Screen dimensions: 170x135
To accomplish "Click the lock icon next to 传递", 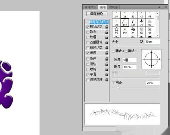I will [107, 53].
